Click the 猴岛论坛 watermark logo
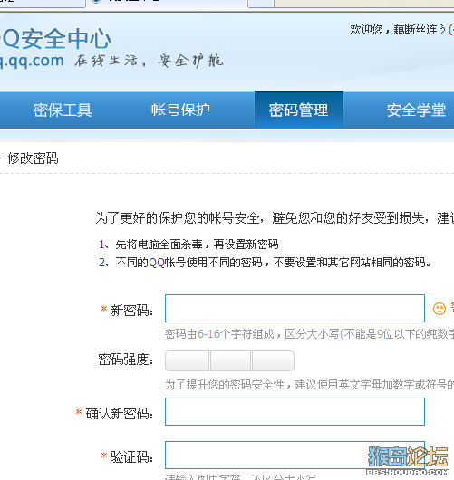Image resolution: width=454 pixels, height=480 pixels. tap(408, 461)
